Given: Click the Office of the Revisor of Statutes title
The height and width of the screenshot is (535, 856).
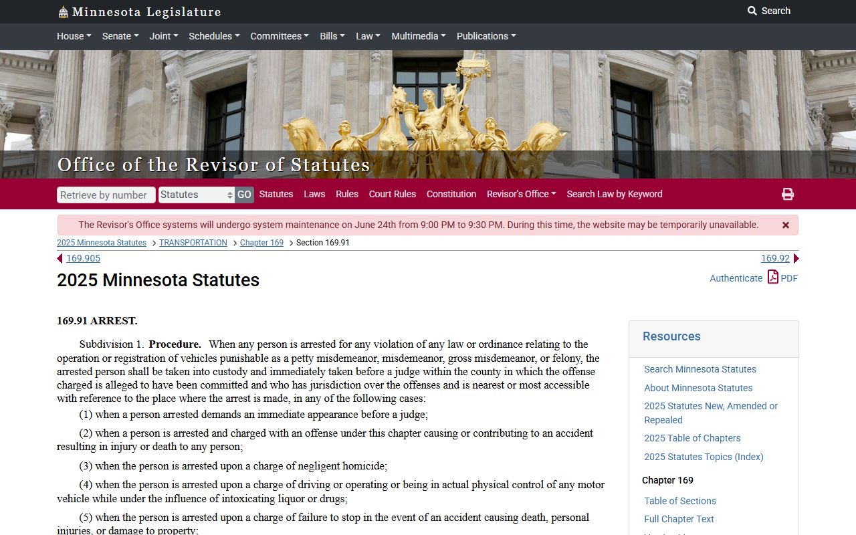Looking at the screenshot, I should 214,165.
